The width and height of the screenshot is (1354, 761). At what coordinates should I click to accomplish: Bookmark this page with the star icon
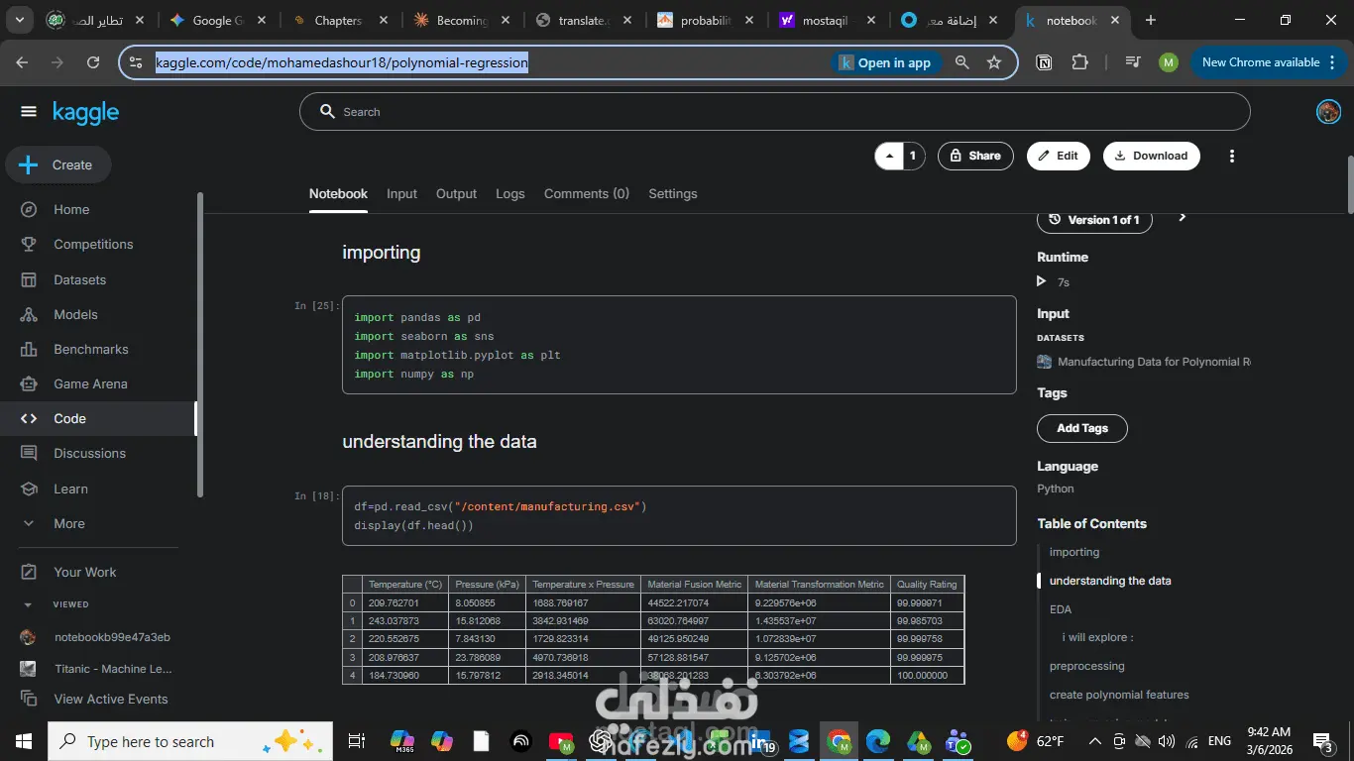click(x=994, y=62)
